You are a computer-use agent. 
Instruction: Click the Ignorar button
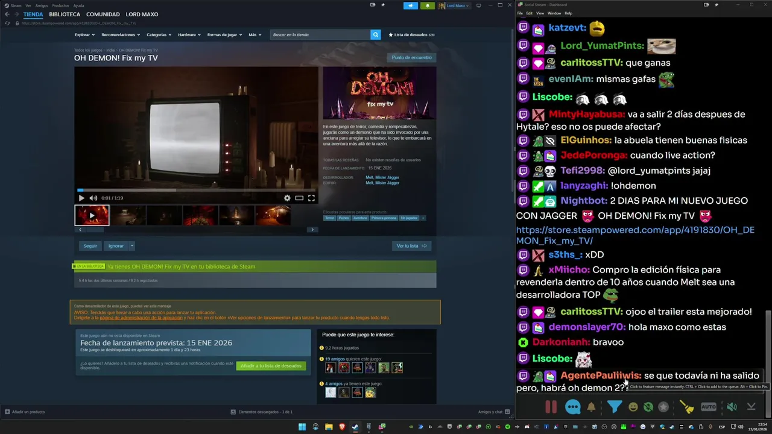116,246
